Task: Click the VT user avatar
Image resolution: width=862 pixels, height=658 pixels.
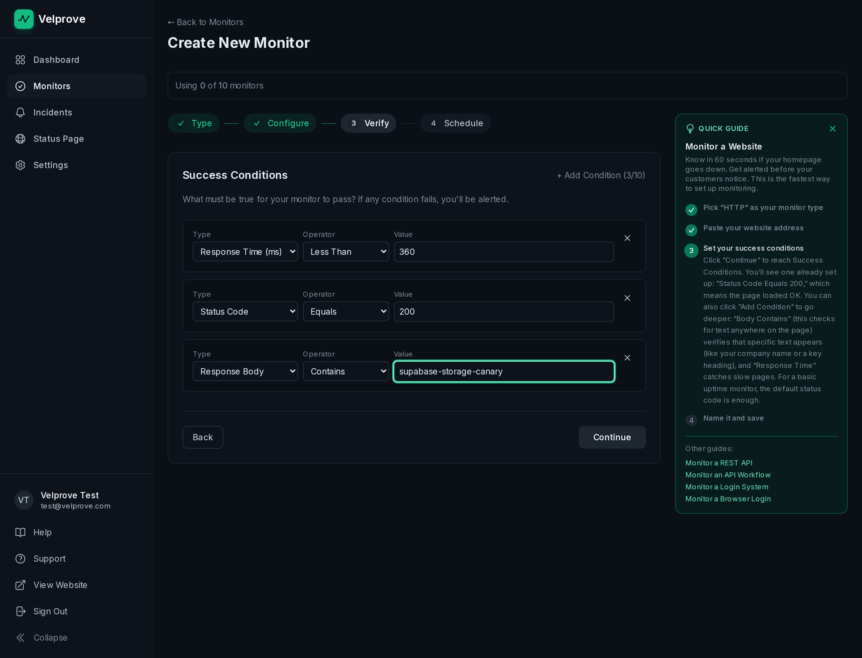Action: point(24,500)
